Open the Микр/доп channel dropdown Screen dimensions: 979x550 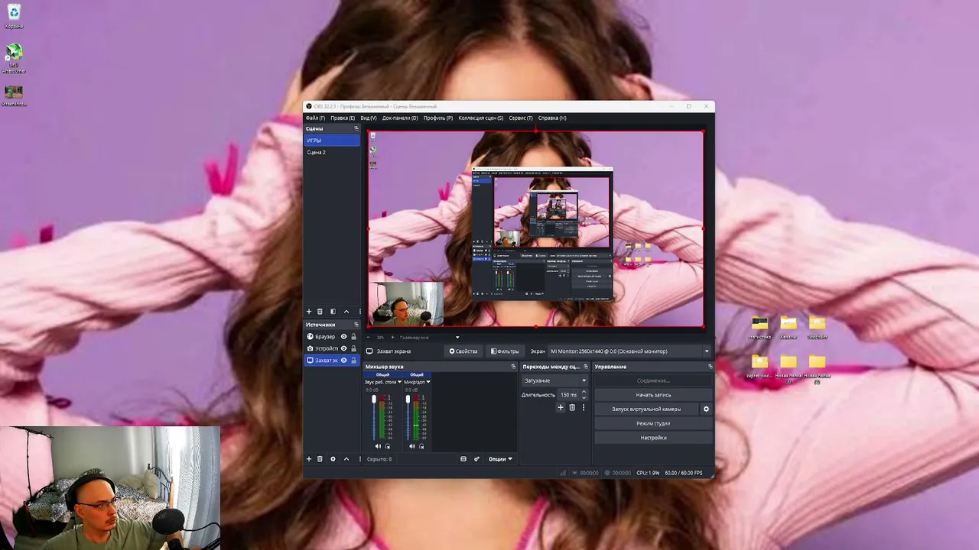(x=428, y=382)
